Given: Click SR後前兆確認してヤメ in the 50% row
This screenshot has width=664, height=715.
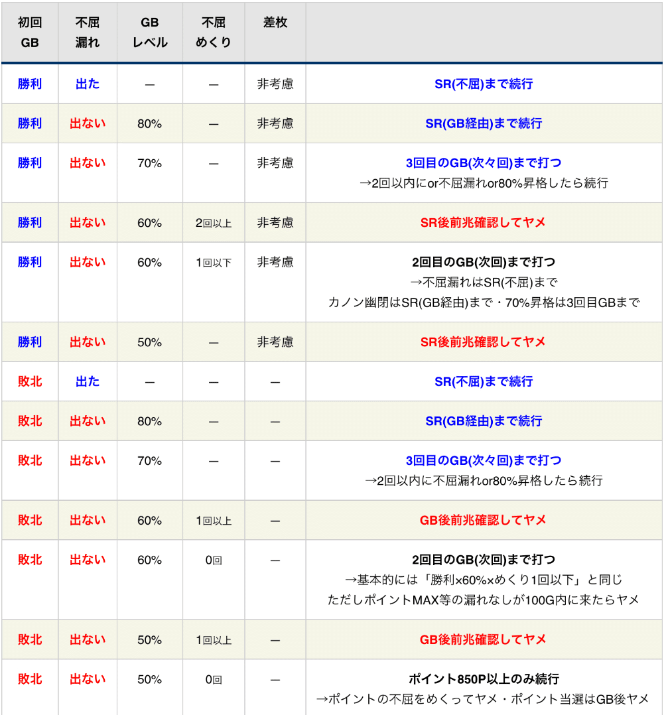Looking at the screenshot, I should [x=483, y=342].
